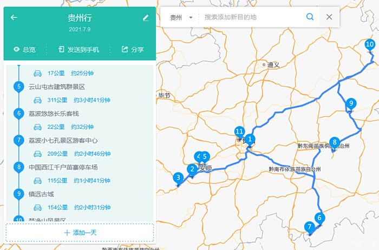This screenshot has width=379, height=250.
Task: Focus the destination search field
Action: [251, 17]
